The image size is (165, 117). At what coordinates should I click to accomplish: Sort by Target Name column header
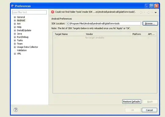pyautogui.click(x=69, y=34)
